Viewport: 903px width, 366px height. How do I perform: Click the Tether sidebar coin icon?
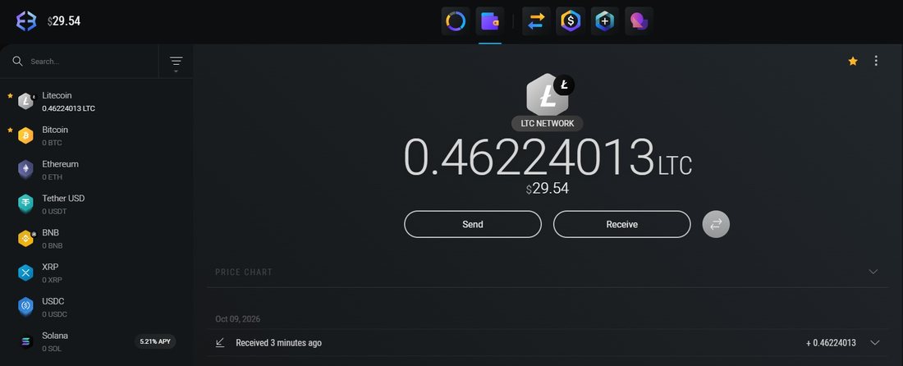coord(25,204)
